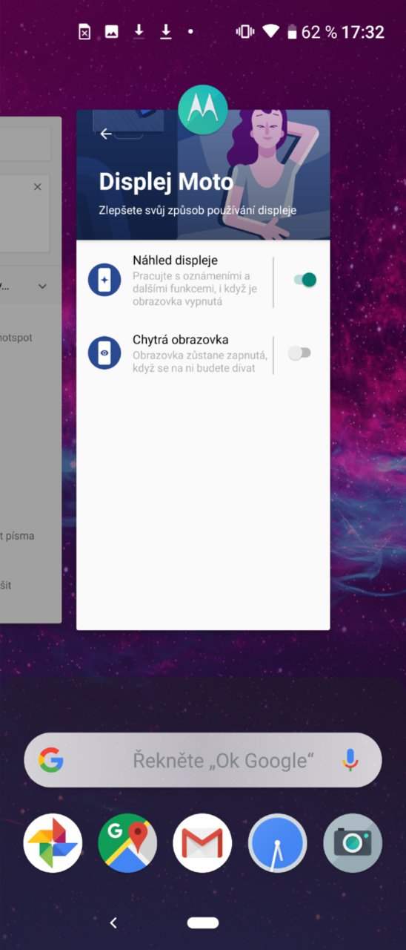Open the Google Maps app

pos(127,843)
